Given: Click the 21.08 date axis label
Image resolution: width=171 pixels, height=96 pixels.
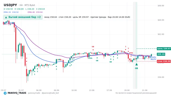Looking at the screenshot, I should point(145,90).
